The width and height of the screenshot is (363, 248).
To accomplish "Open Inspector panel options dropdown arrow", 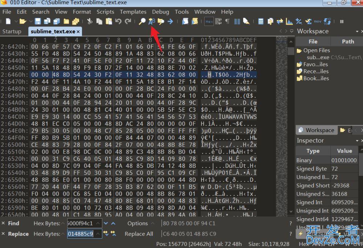I will [357, 141].
